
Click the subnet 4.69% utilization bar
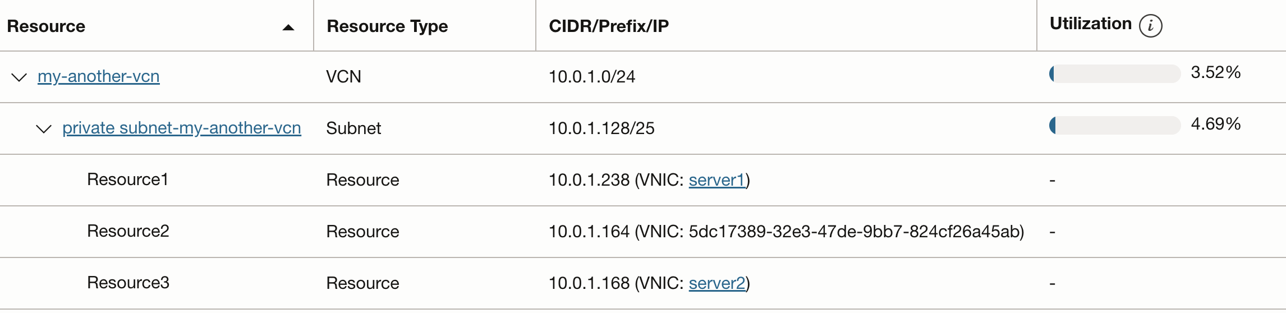(x=1115, y=125)
